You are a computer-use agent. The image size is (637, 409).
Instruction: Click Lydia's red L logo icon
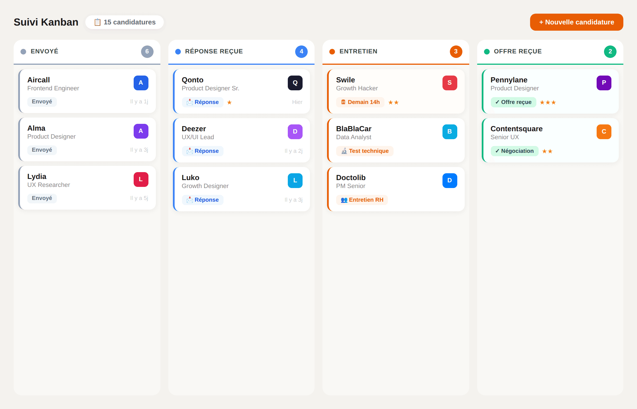141,179
